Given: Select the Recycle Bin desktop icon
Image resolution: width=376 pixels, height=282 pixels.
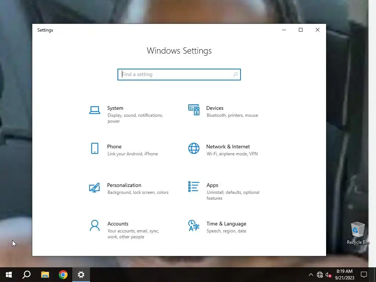Looking at the screenshot, I should click(x=358, y=233).
